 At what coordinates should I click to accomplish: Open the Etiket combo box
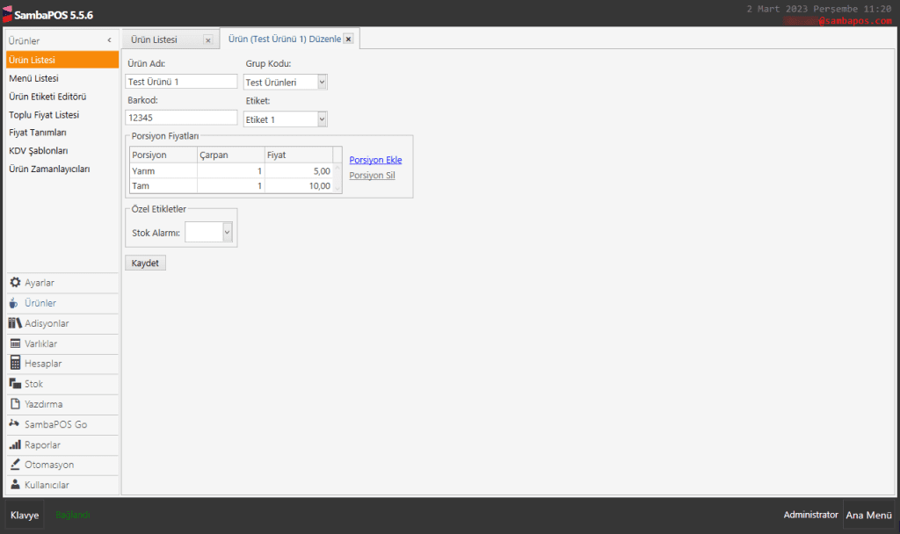[322, 119]
